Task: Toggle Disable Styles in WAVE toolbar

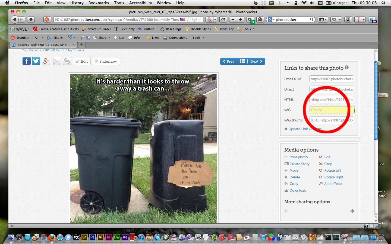Action: click(198, 29)
